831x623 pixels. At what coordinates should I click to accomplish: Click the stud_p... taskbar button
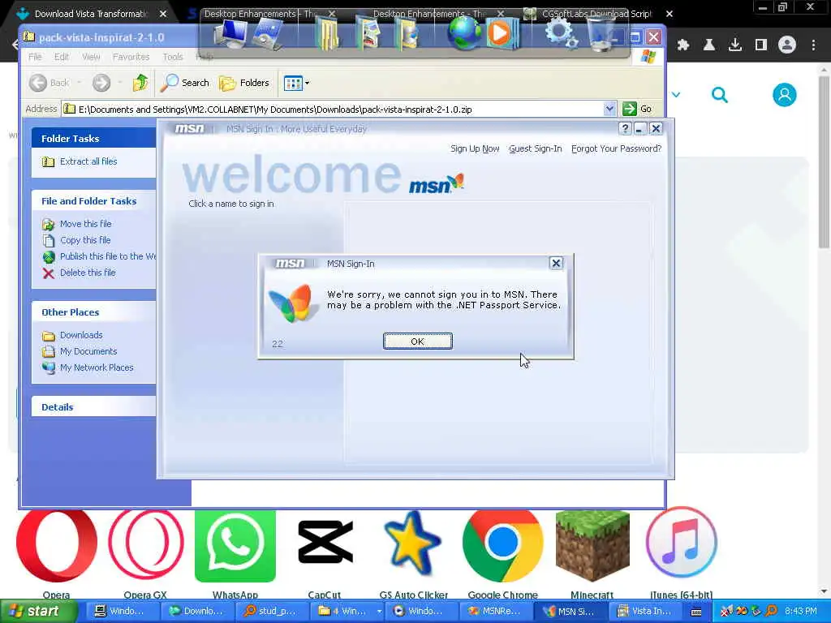pyautogui.click(x=271, y=612)
